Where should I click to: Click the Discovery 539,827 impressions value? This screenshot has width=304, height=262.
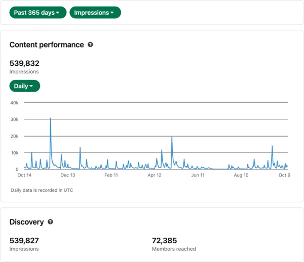(24, 241)
